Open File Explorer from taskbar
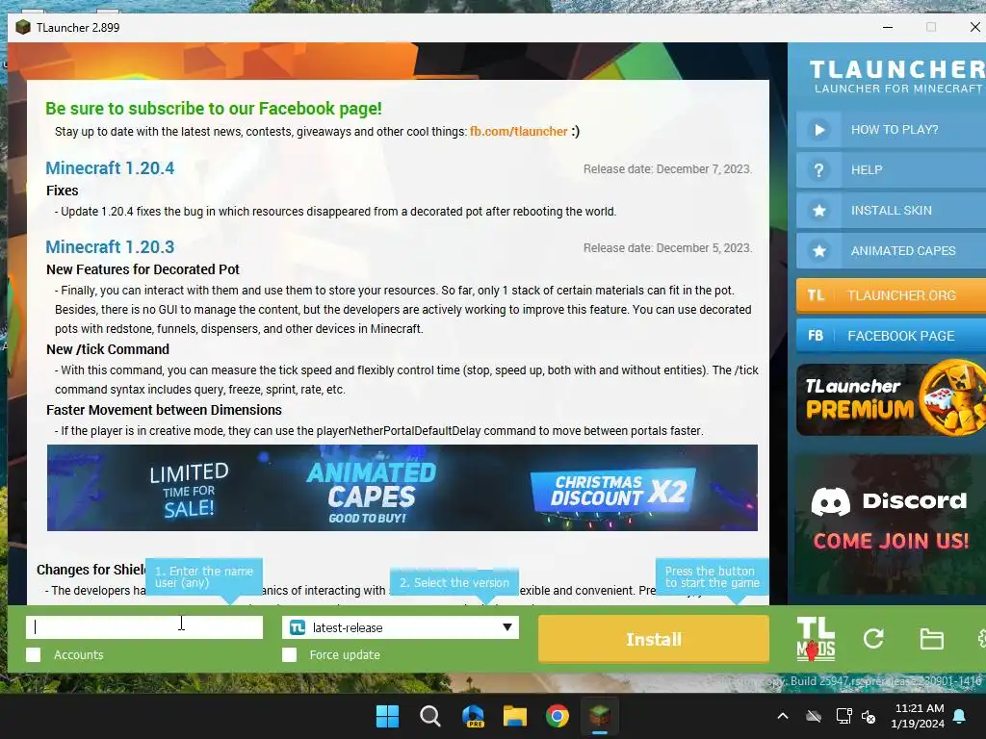 pyautogui.click(x=515, y=716)
